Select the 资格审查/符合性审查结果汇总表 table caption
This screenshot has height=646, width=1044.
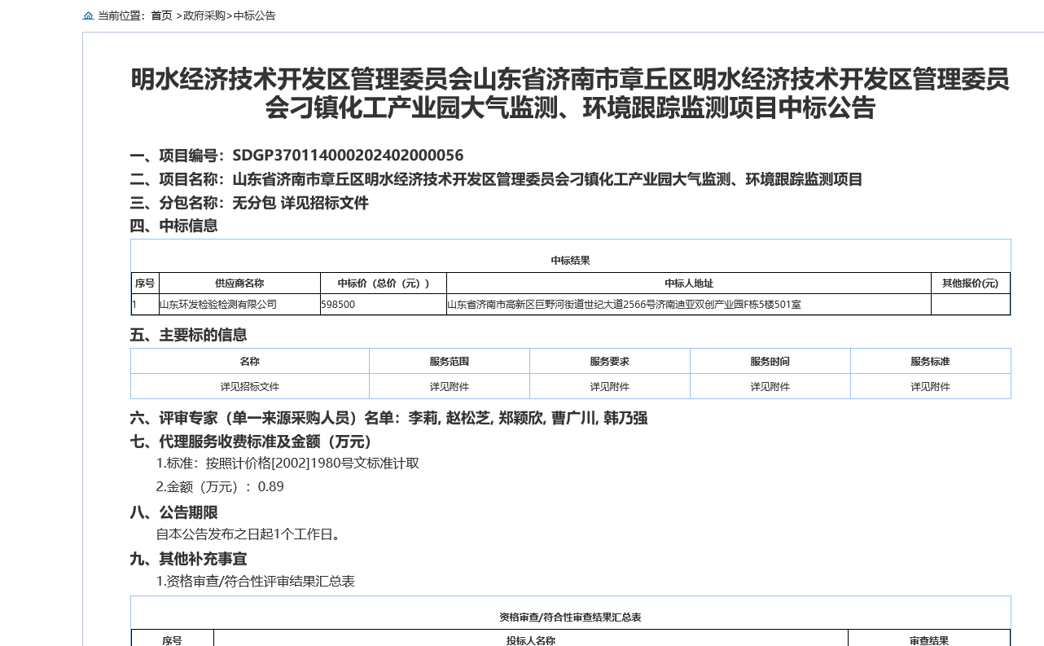[x=570, y=617]
